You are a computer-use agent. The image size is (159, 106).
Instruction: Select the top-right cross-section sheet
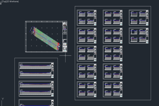[139, 18]
